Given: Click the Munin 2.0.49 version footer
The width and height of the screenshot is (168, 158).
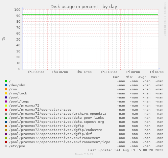Looking at the screenshot, I should coord(84,154).
